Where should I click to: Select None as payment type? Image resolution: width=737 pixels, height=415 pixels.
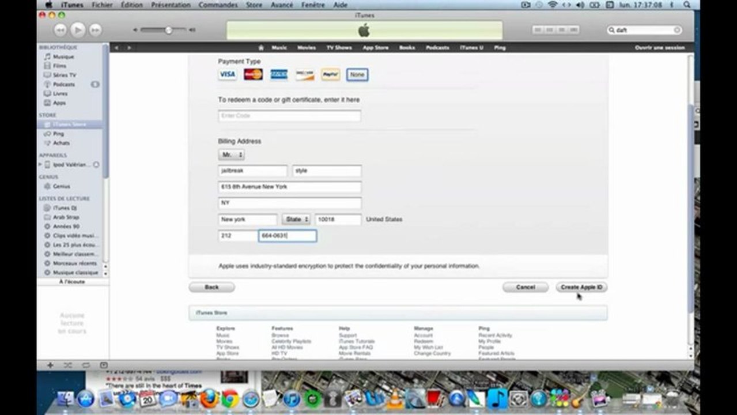(x=357, y=74)
